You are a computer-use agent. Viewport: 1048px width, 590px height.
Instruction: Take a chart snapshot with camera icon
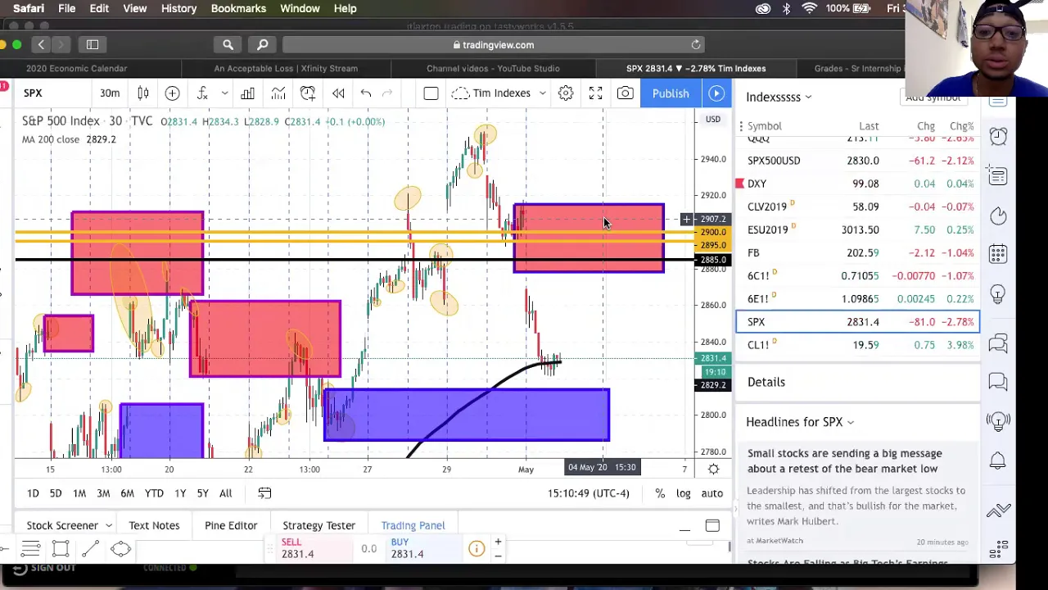click(625, 93)
